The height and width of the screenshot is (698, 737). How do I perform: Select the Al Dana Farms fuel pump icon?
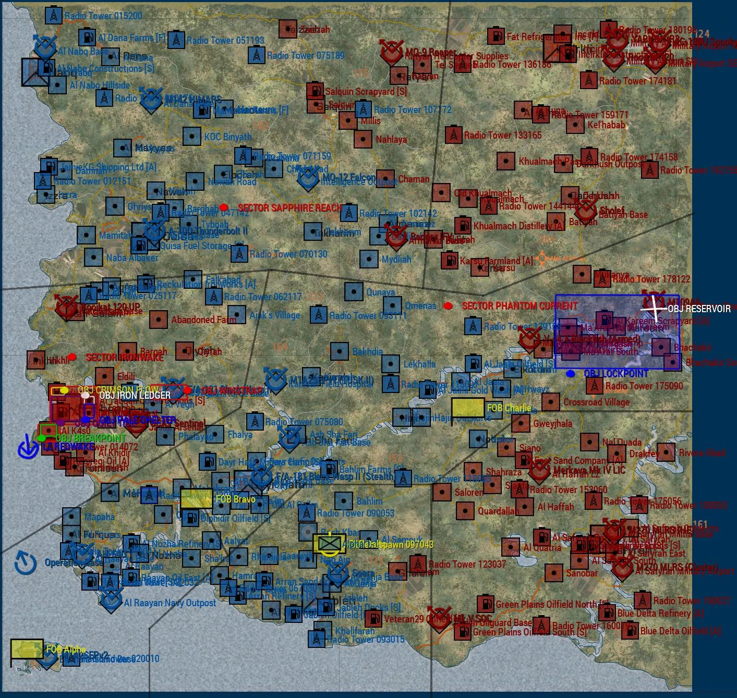point(87,38)
